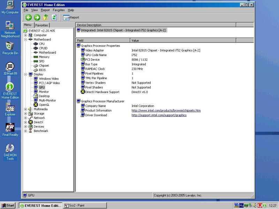Open the Report wizard toolbar button
This screenshot has width=279, height=209.
pyautogui.click(x=71, y=17)
